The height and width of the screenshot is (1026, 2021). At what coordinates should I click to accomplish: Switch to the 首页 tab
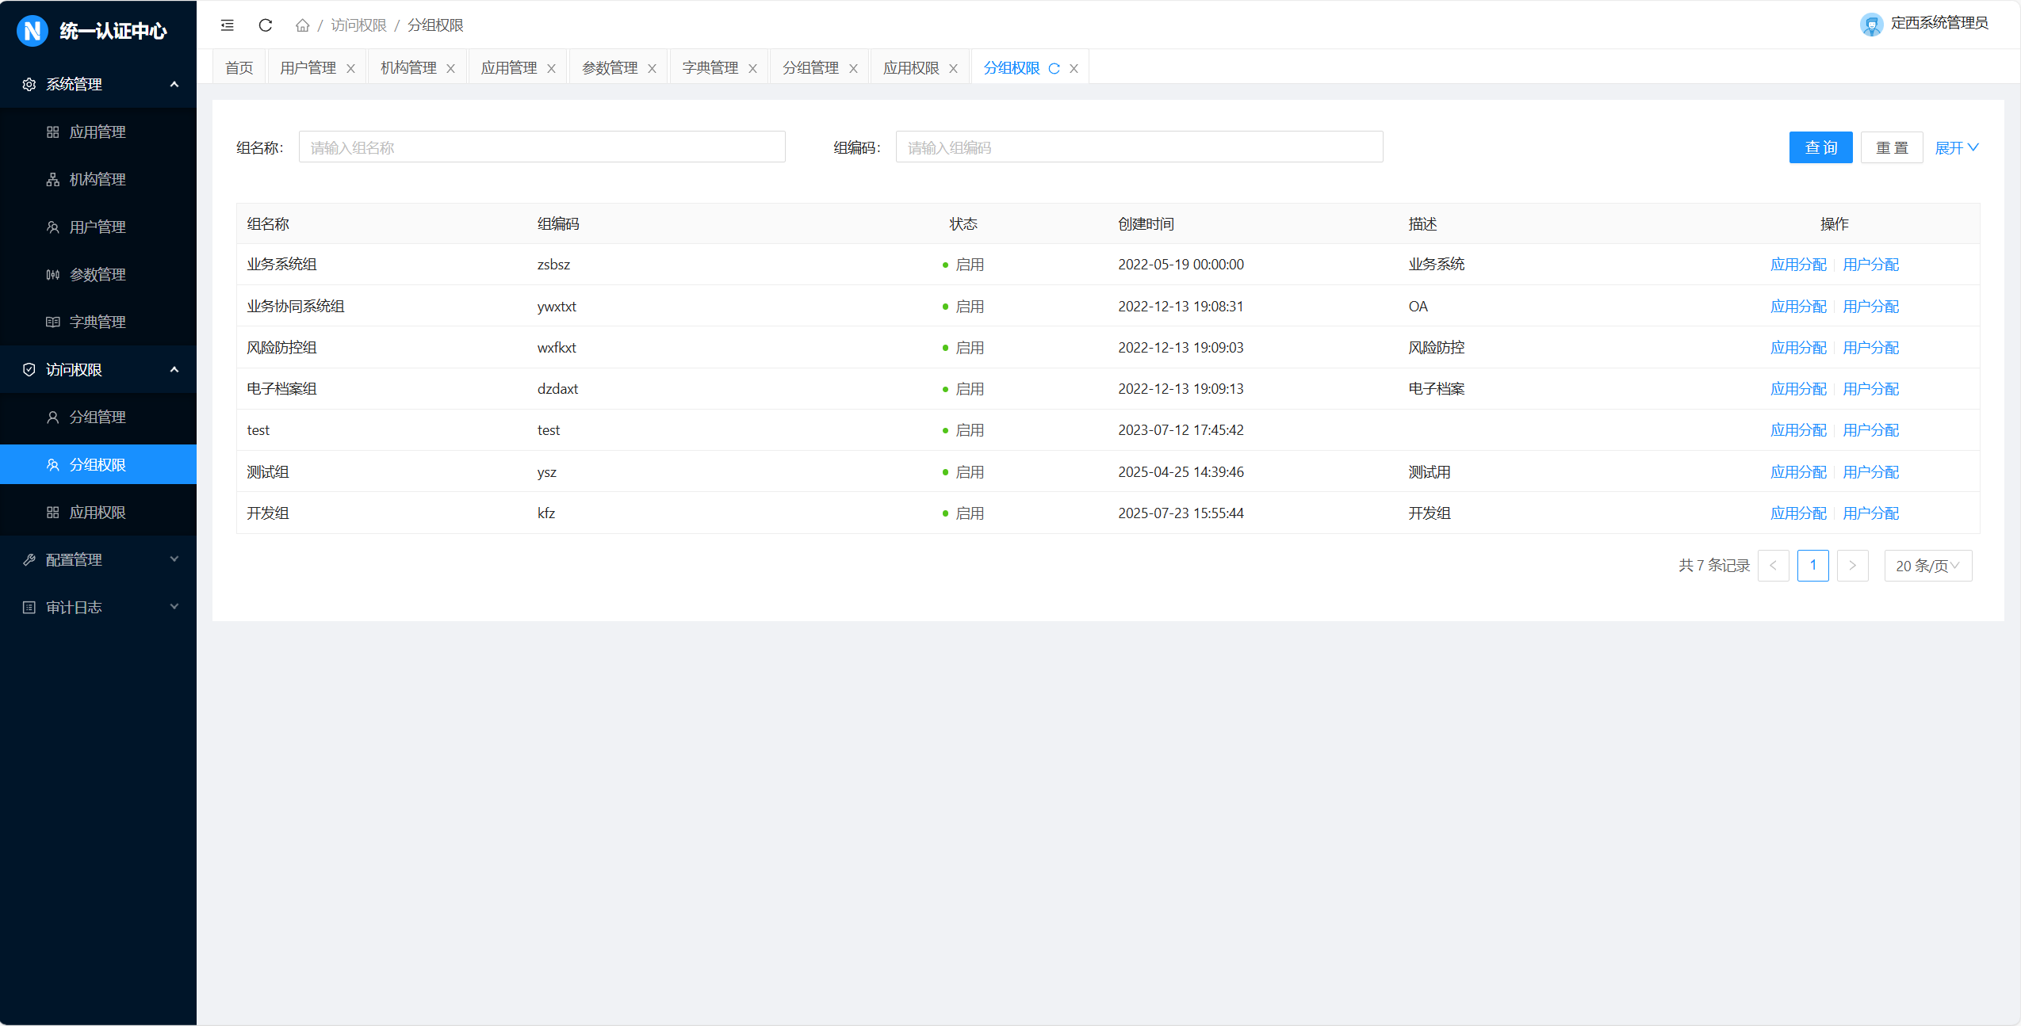point(239,69)
